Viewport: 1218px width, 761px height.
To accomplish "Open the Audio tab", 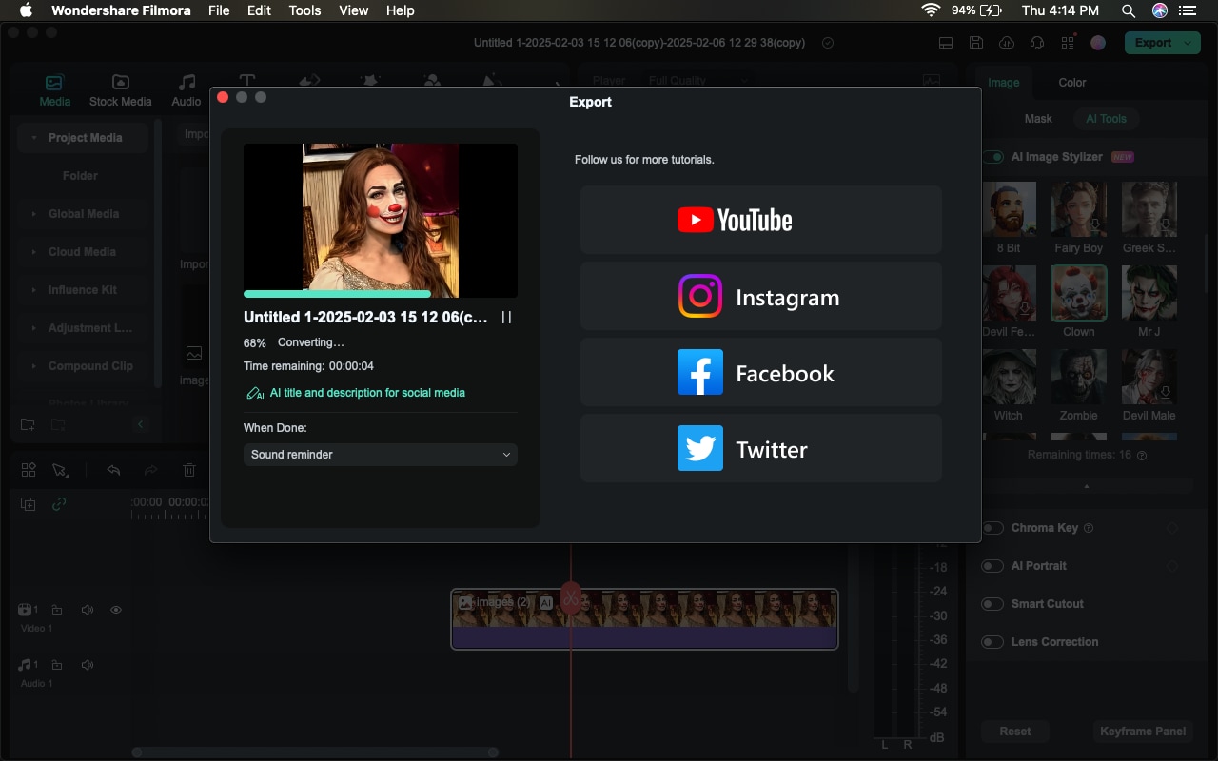I will pos(187,90).
